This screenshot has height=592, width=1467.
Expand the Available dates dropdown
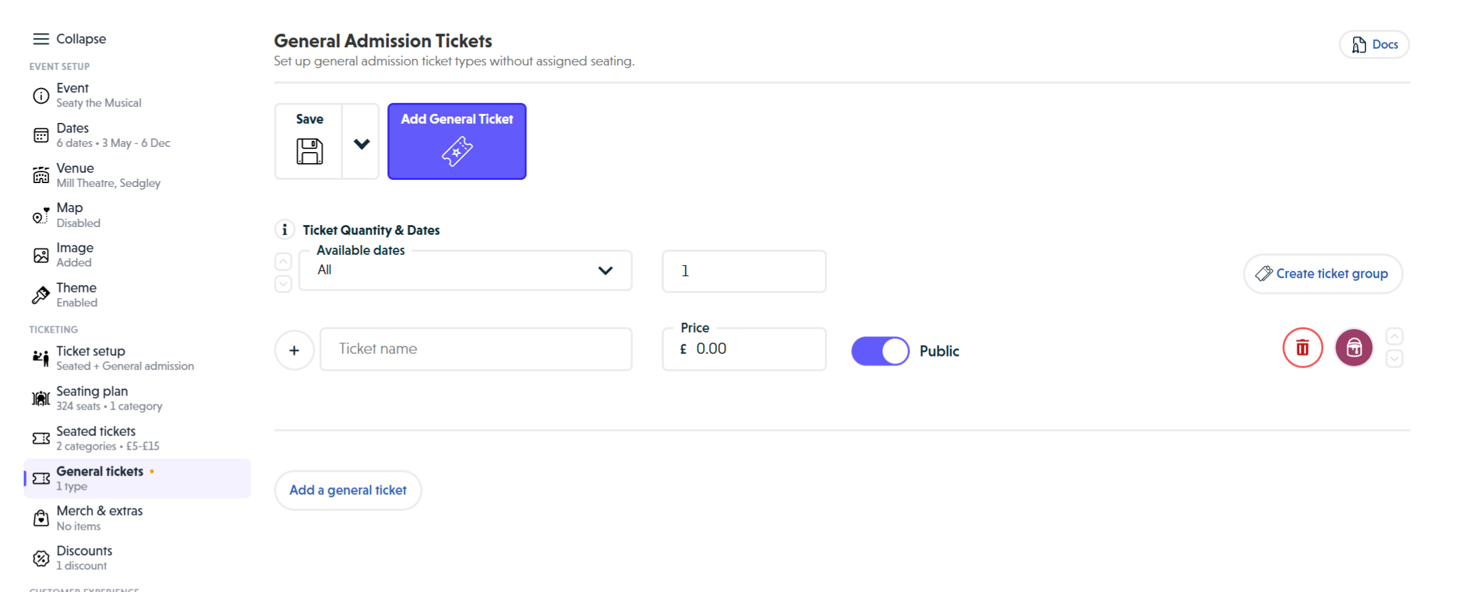605,270
